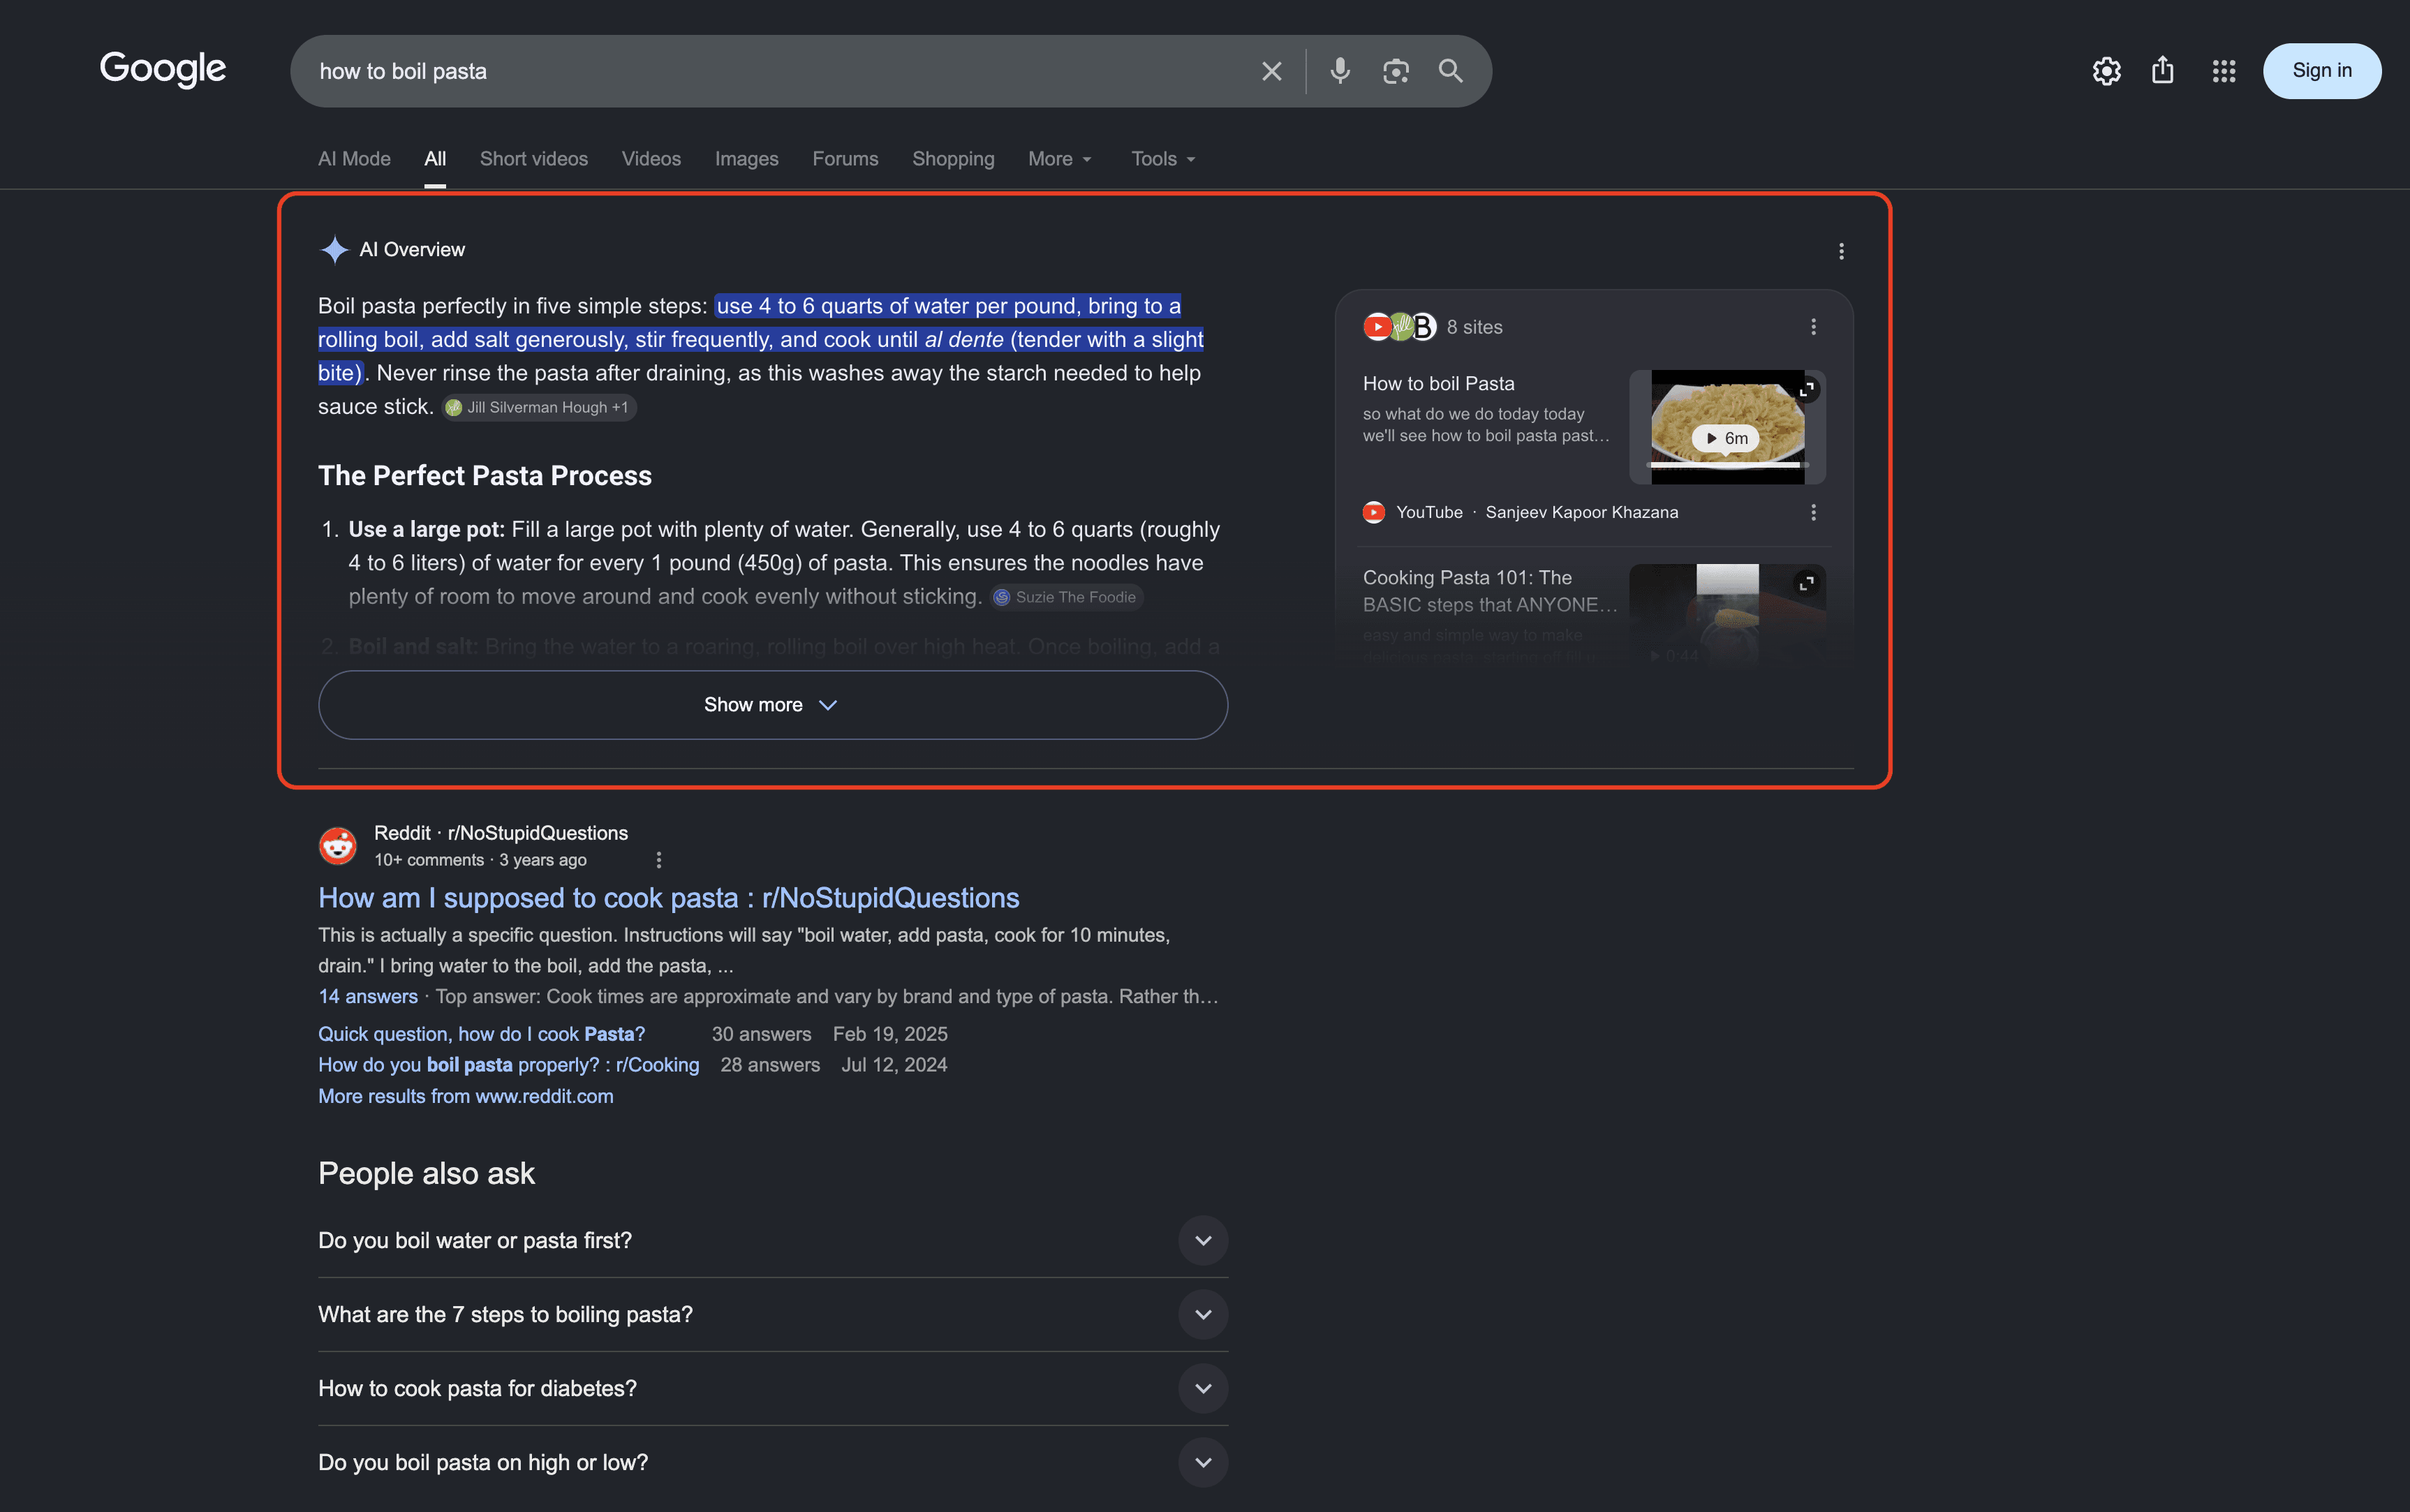Expand the Tools dropdown
The height and width of the screenshot is (1512, 2410).
1164,159
